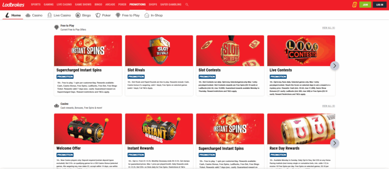Switch to the Home tab
The height and width of the screenshot is (169, 389).
pos(13,15)
